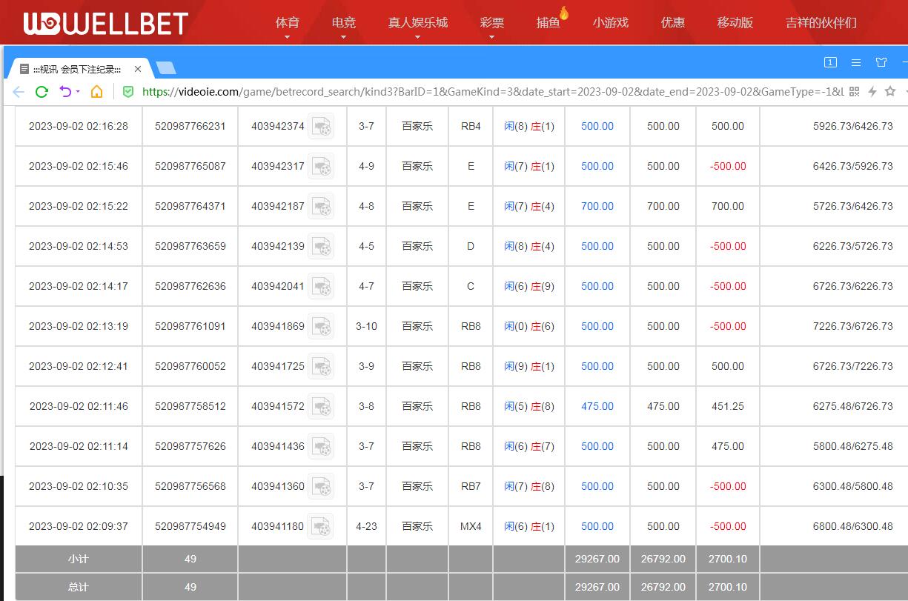Open the 优惠 promotions page
The image size is (908, 601).
tap(673, 22)
